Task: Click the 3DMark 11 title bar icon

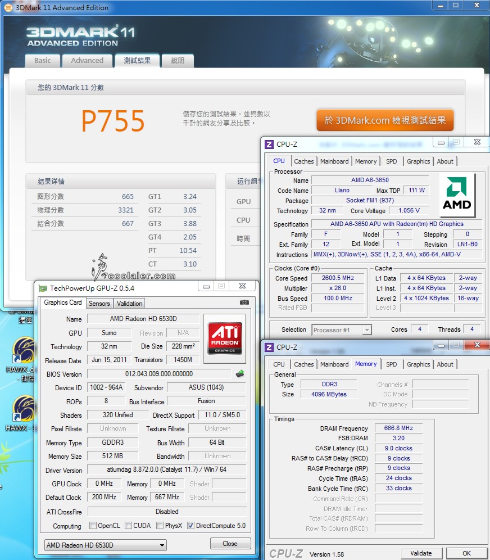Action: [x=8, y=7]
